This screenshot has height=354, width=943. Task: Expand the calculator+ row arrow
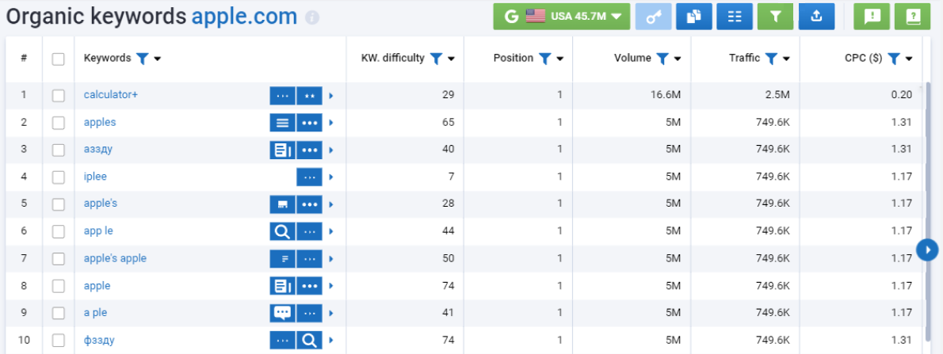click(x=330, y=96)
